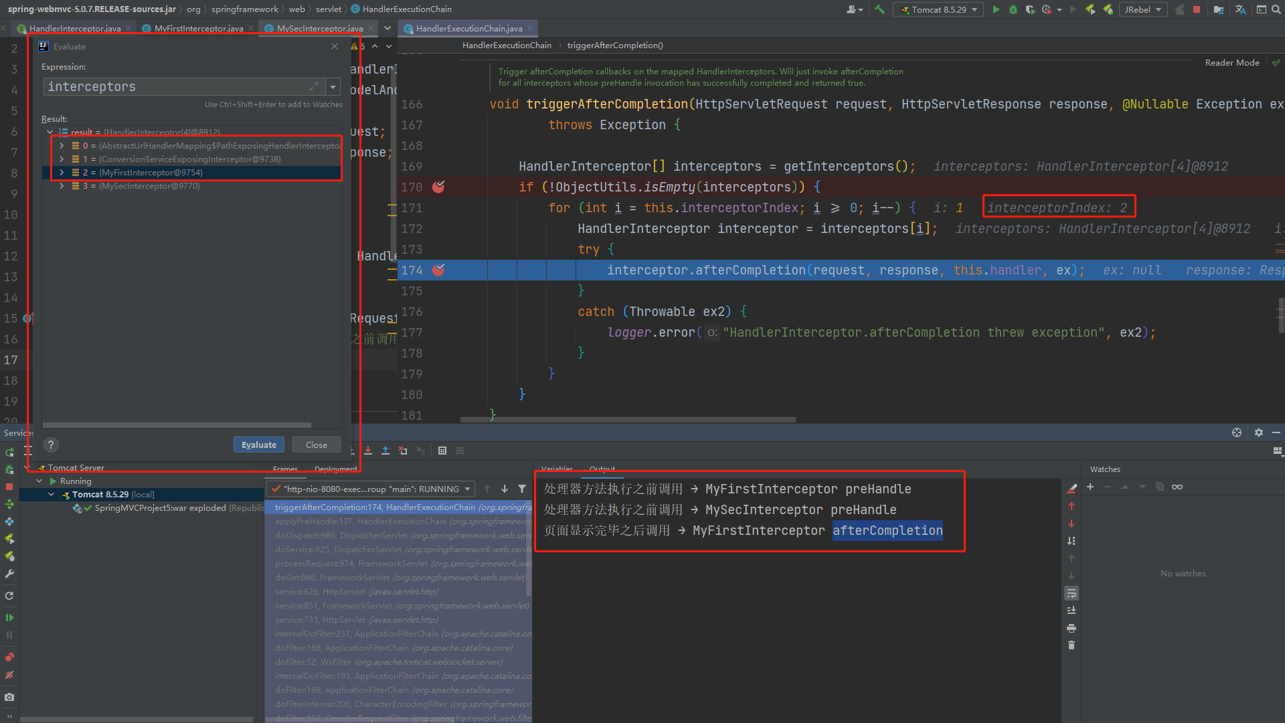Viewport: 1285px width, 723px height.
Task: Select doDispatch:986 DispatcherServlet frame
Action: tap(398, 535)
